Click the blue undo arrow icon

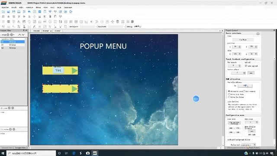29,12
